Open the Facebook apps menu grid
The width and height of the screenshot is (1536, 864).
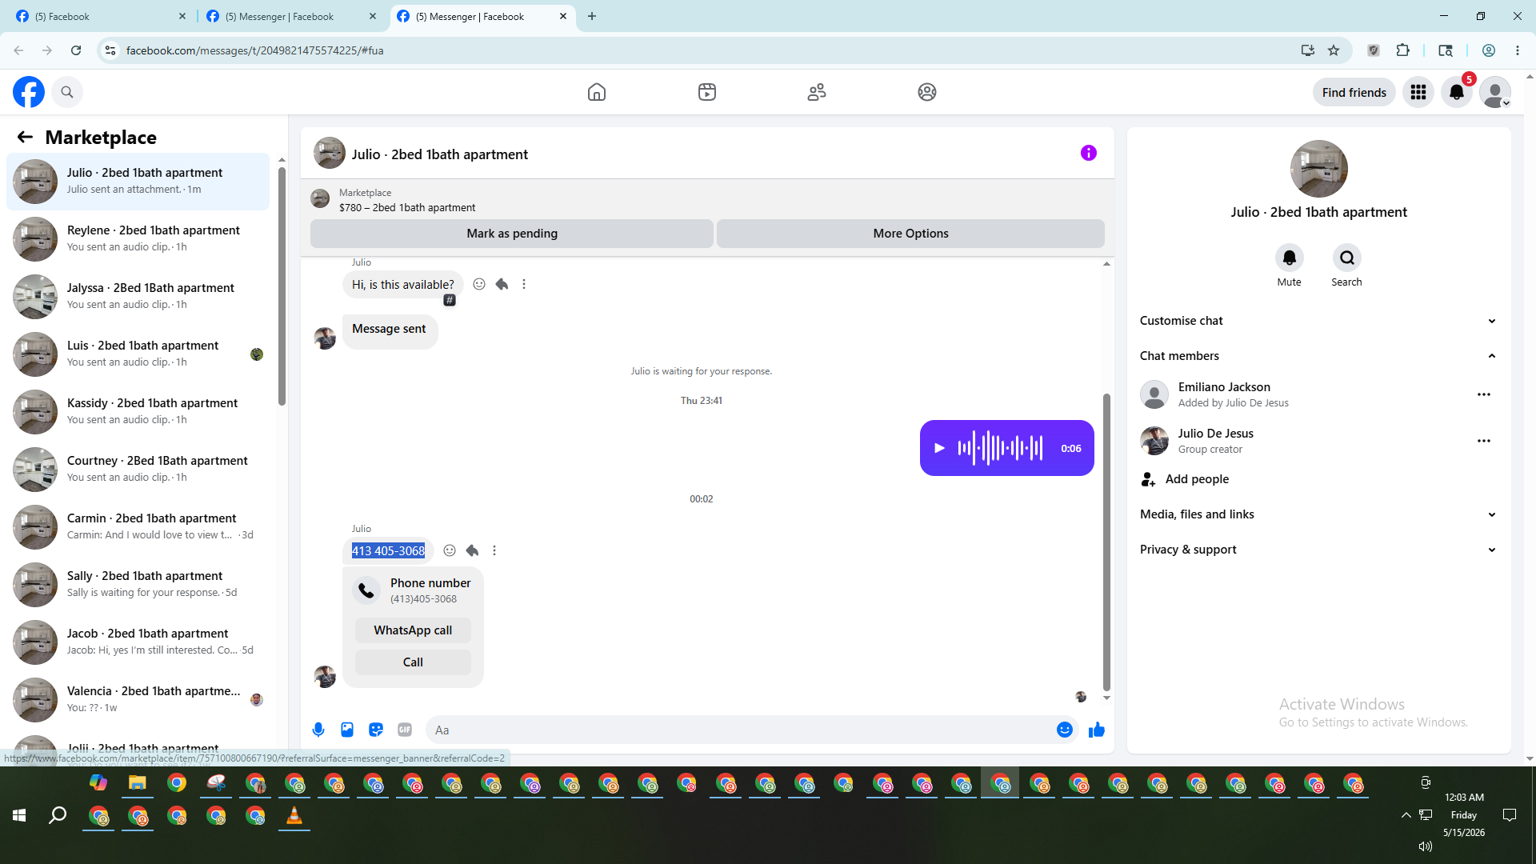pos(1418,92)
